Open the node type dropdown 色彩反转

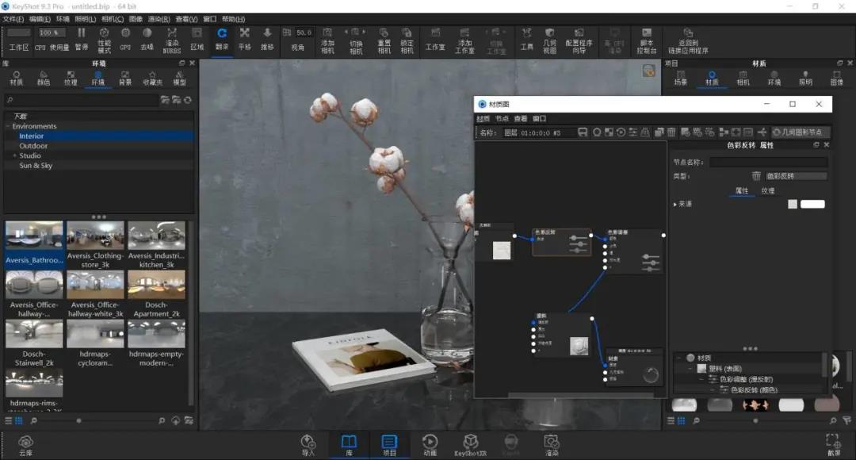[x=796, y=176]
